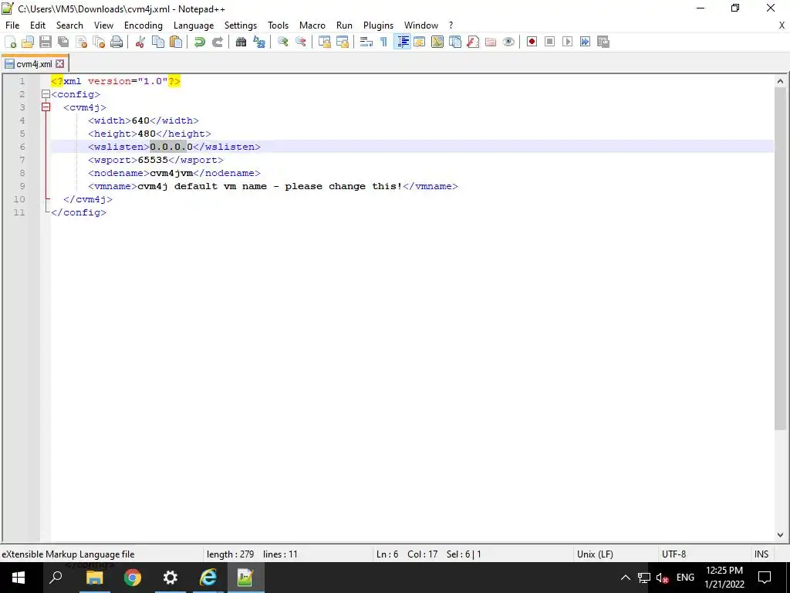Click the user-defined language dialog icon
Screen dimensions: 790x593
[420, 42]
